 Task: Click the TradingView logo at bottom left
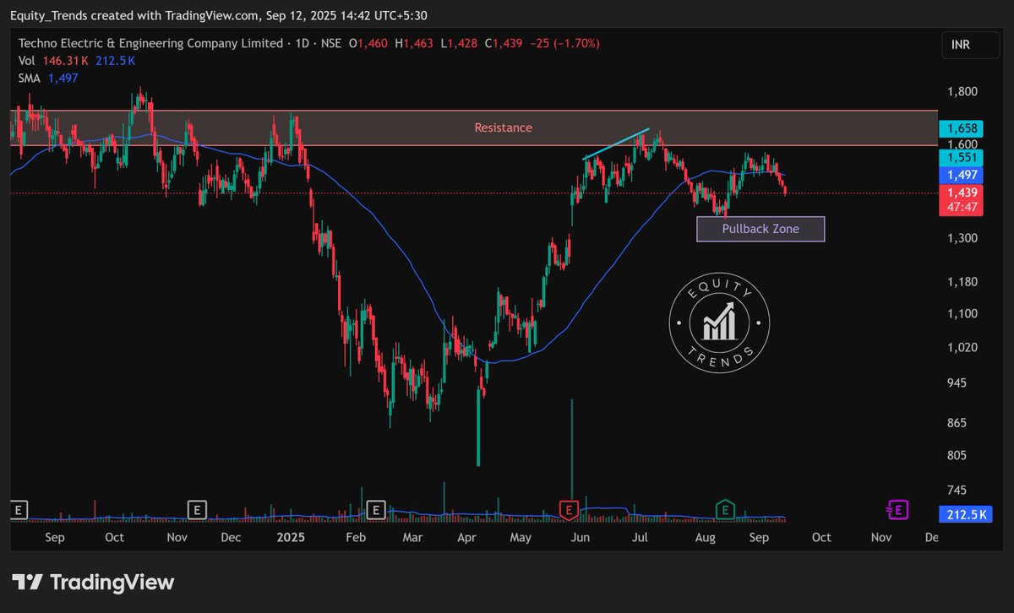coord(93,583)
